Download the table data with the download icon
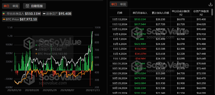This screenshot has width=215, height=95. (x=210, y=5)
